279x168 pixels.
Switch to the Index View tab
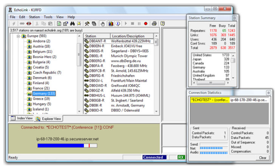pyautogui.click(x=22, y=118)
